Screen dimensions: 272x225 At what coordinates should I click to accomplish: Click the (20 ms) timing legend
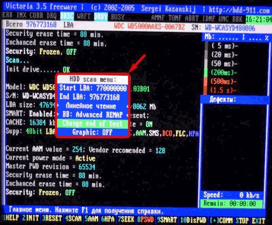[x=224, y=55]
